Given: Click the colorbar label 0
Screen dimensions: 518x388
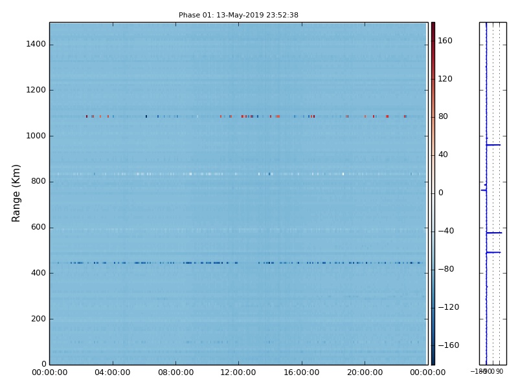Looking at the screenshot, I should (441, 193).
